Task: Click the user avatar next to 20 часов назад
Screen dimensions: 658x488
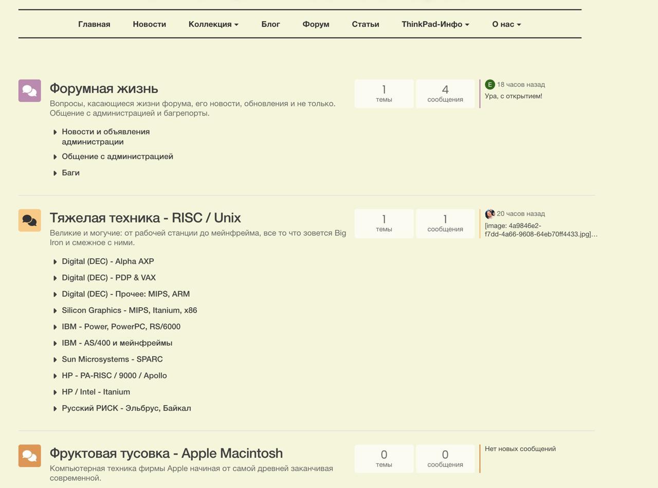Action: point(490,214)
